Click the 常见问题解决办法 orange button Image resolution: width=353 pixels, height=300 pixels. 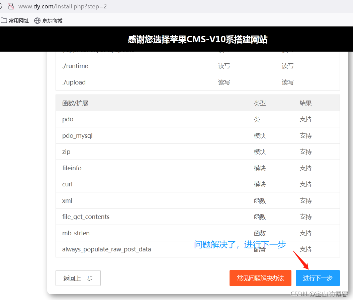pyautogui.click(x=260, y=278)
